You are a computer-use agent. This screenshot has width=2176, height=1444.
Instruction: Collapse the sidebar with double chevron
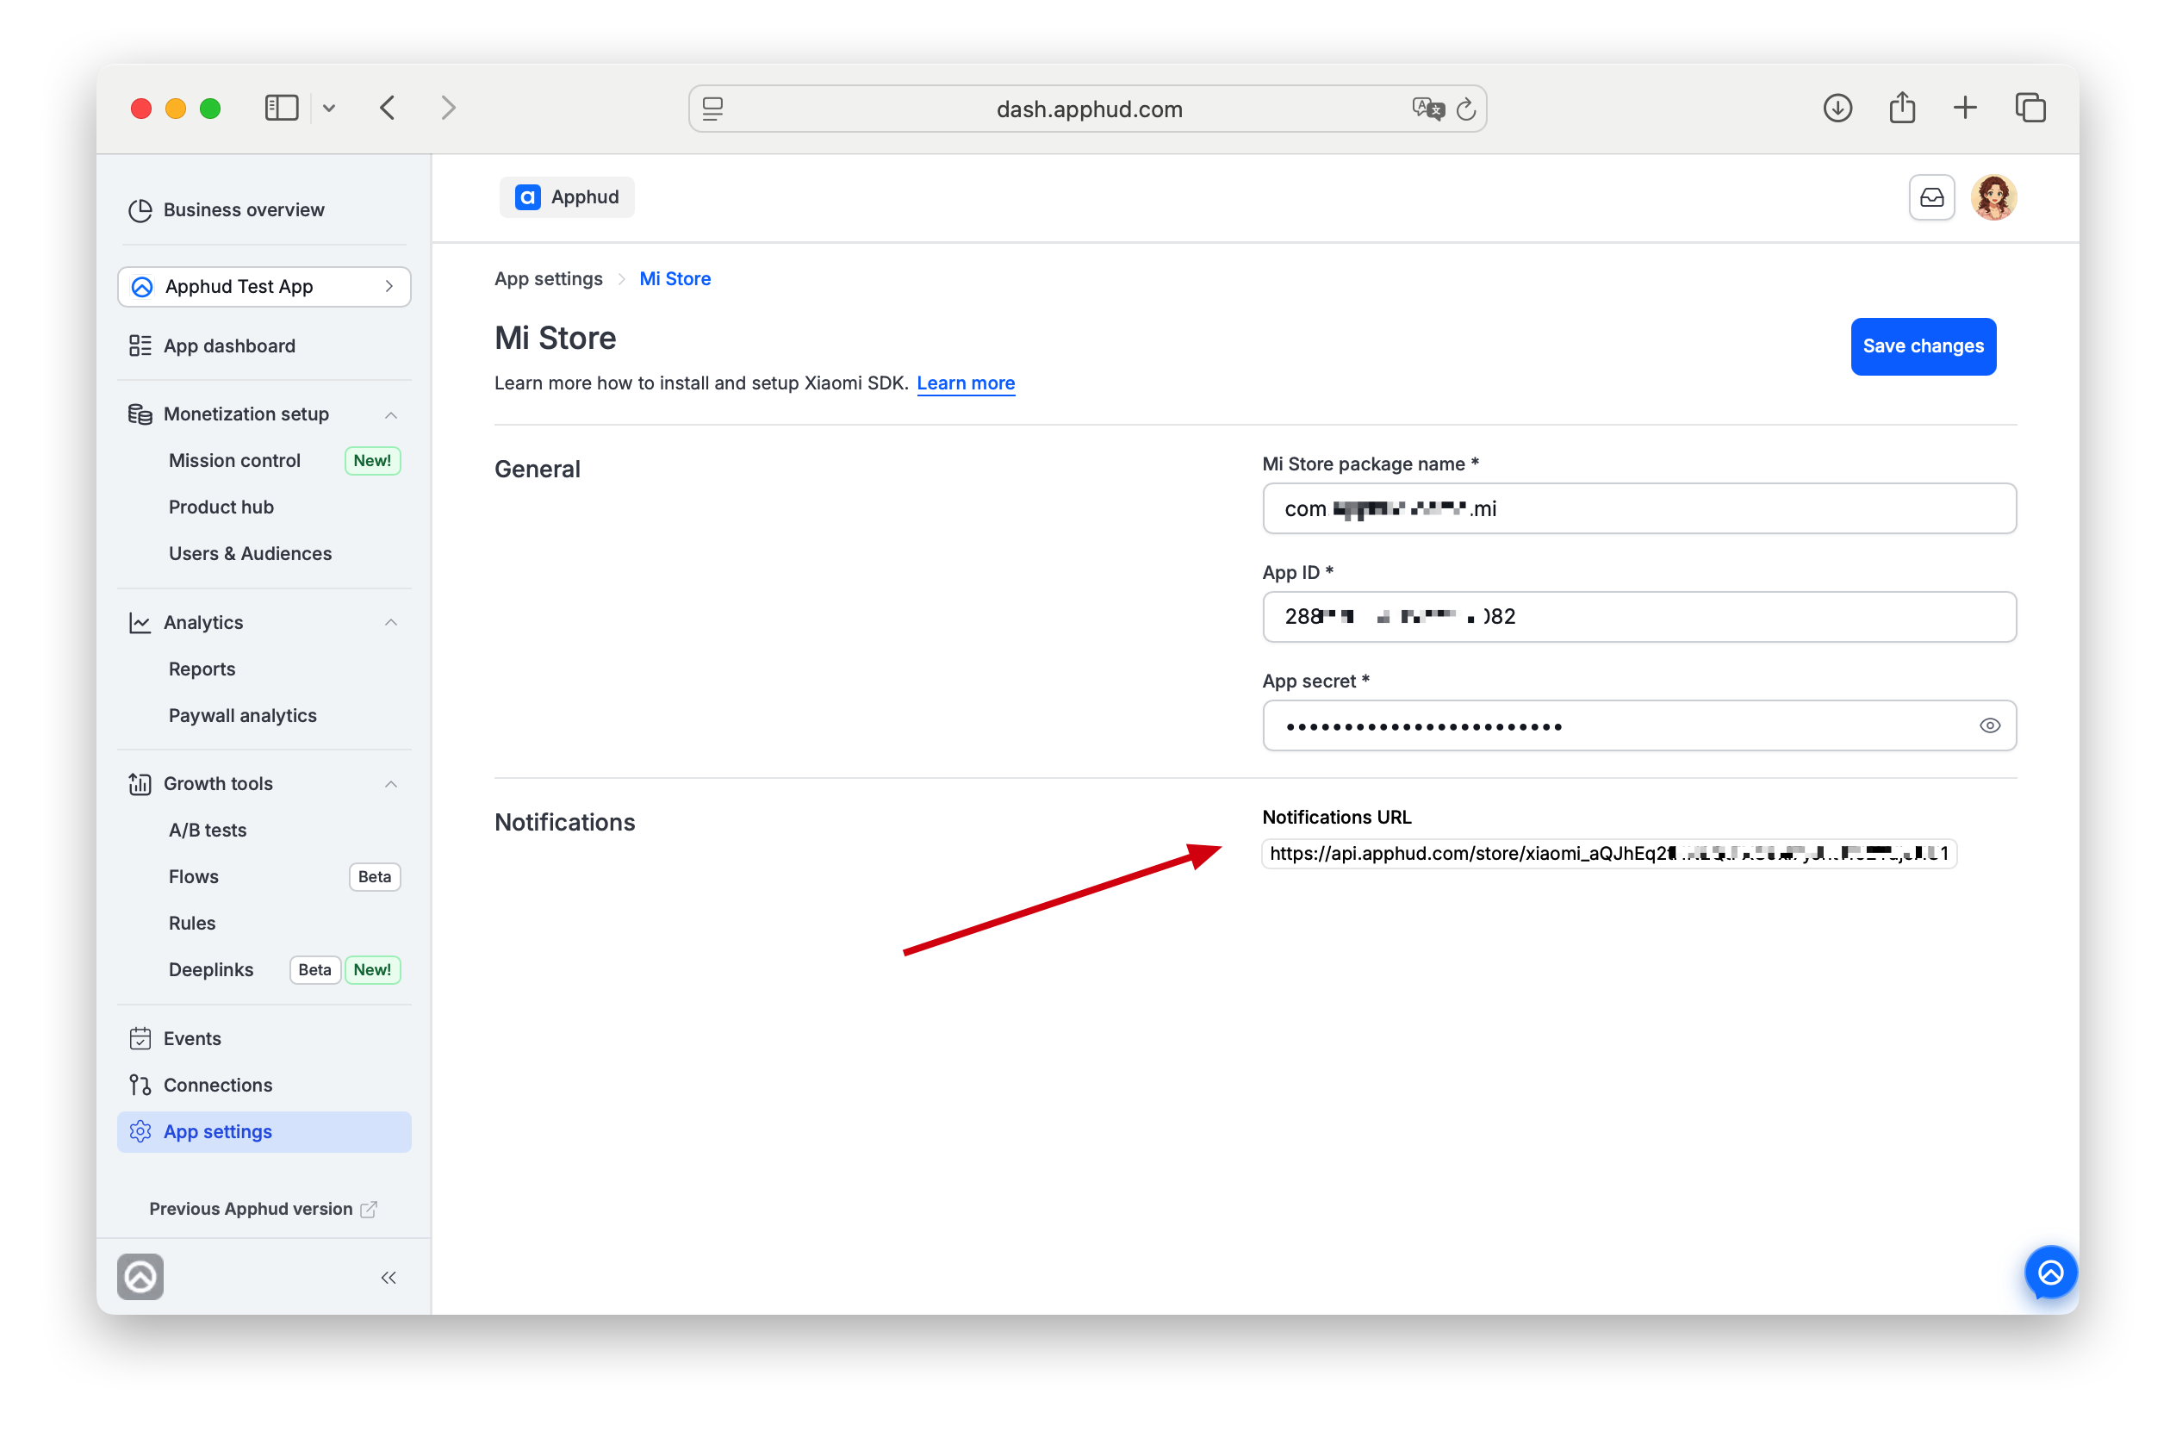389,1278
